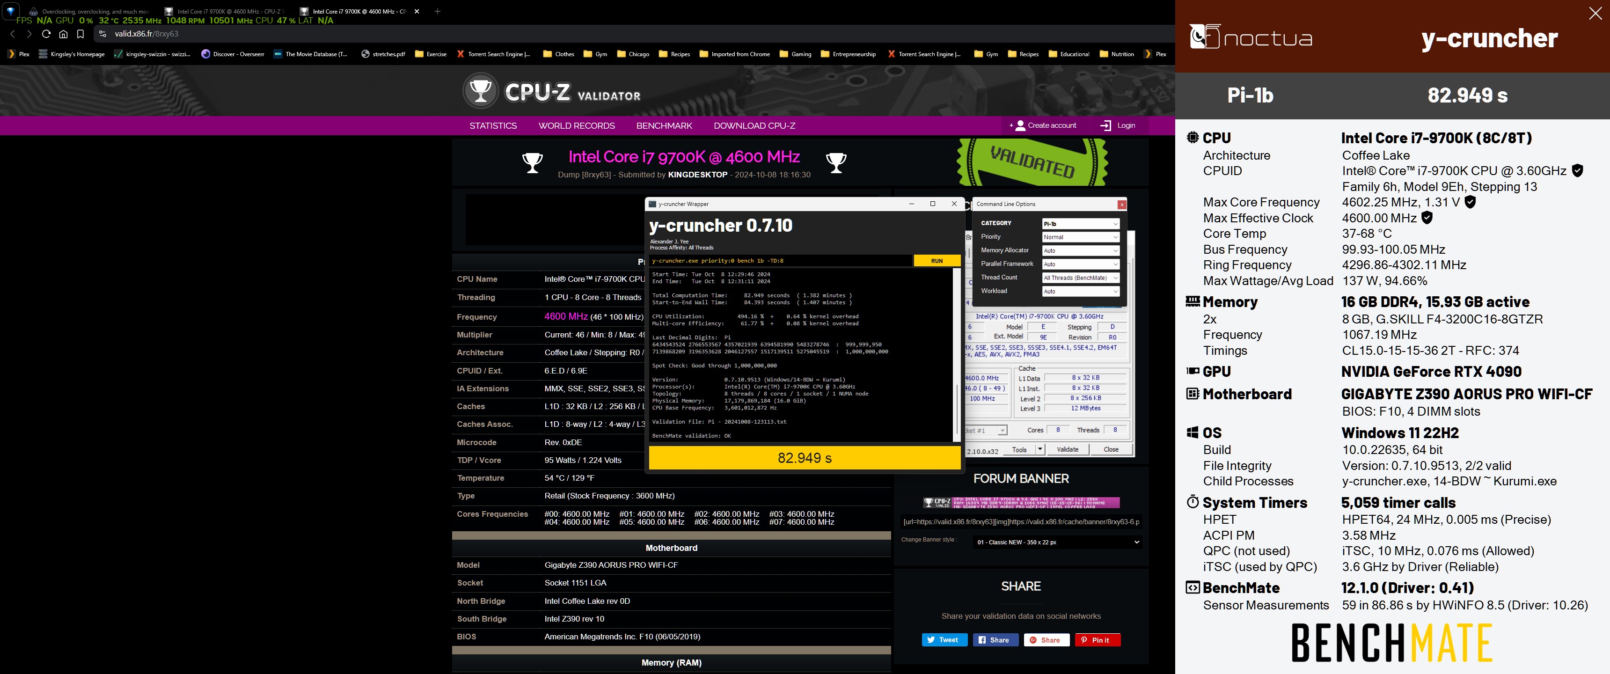Click Tweet share button
Screen dimensions: 1610x674
point(944,640)
